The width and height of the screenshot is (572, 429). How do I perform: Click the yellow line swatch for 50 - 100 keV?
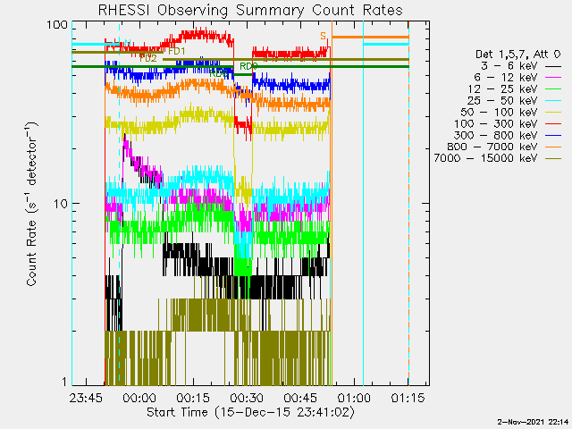click(x=553, y=113)
